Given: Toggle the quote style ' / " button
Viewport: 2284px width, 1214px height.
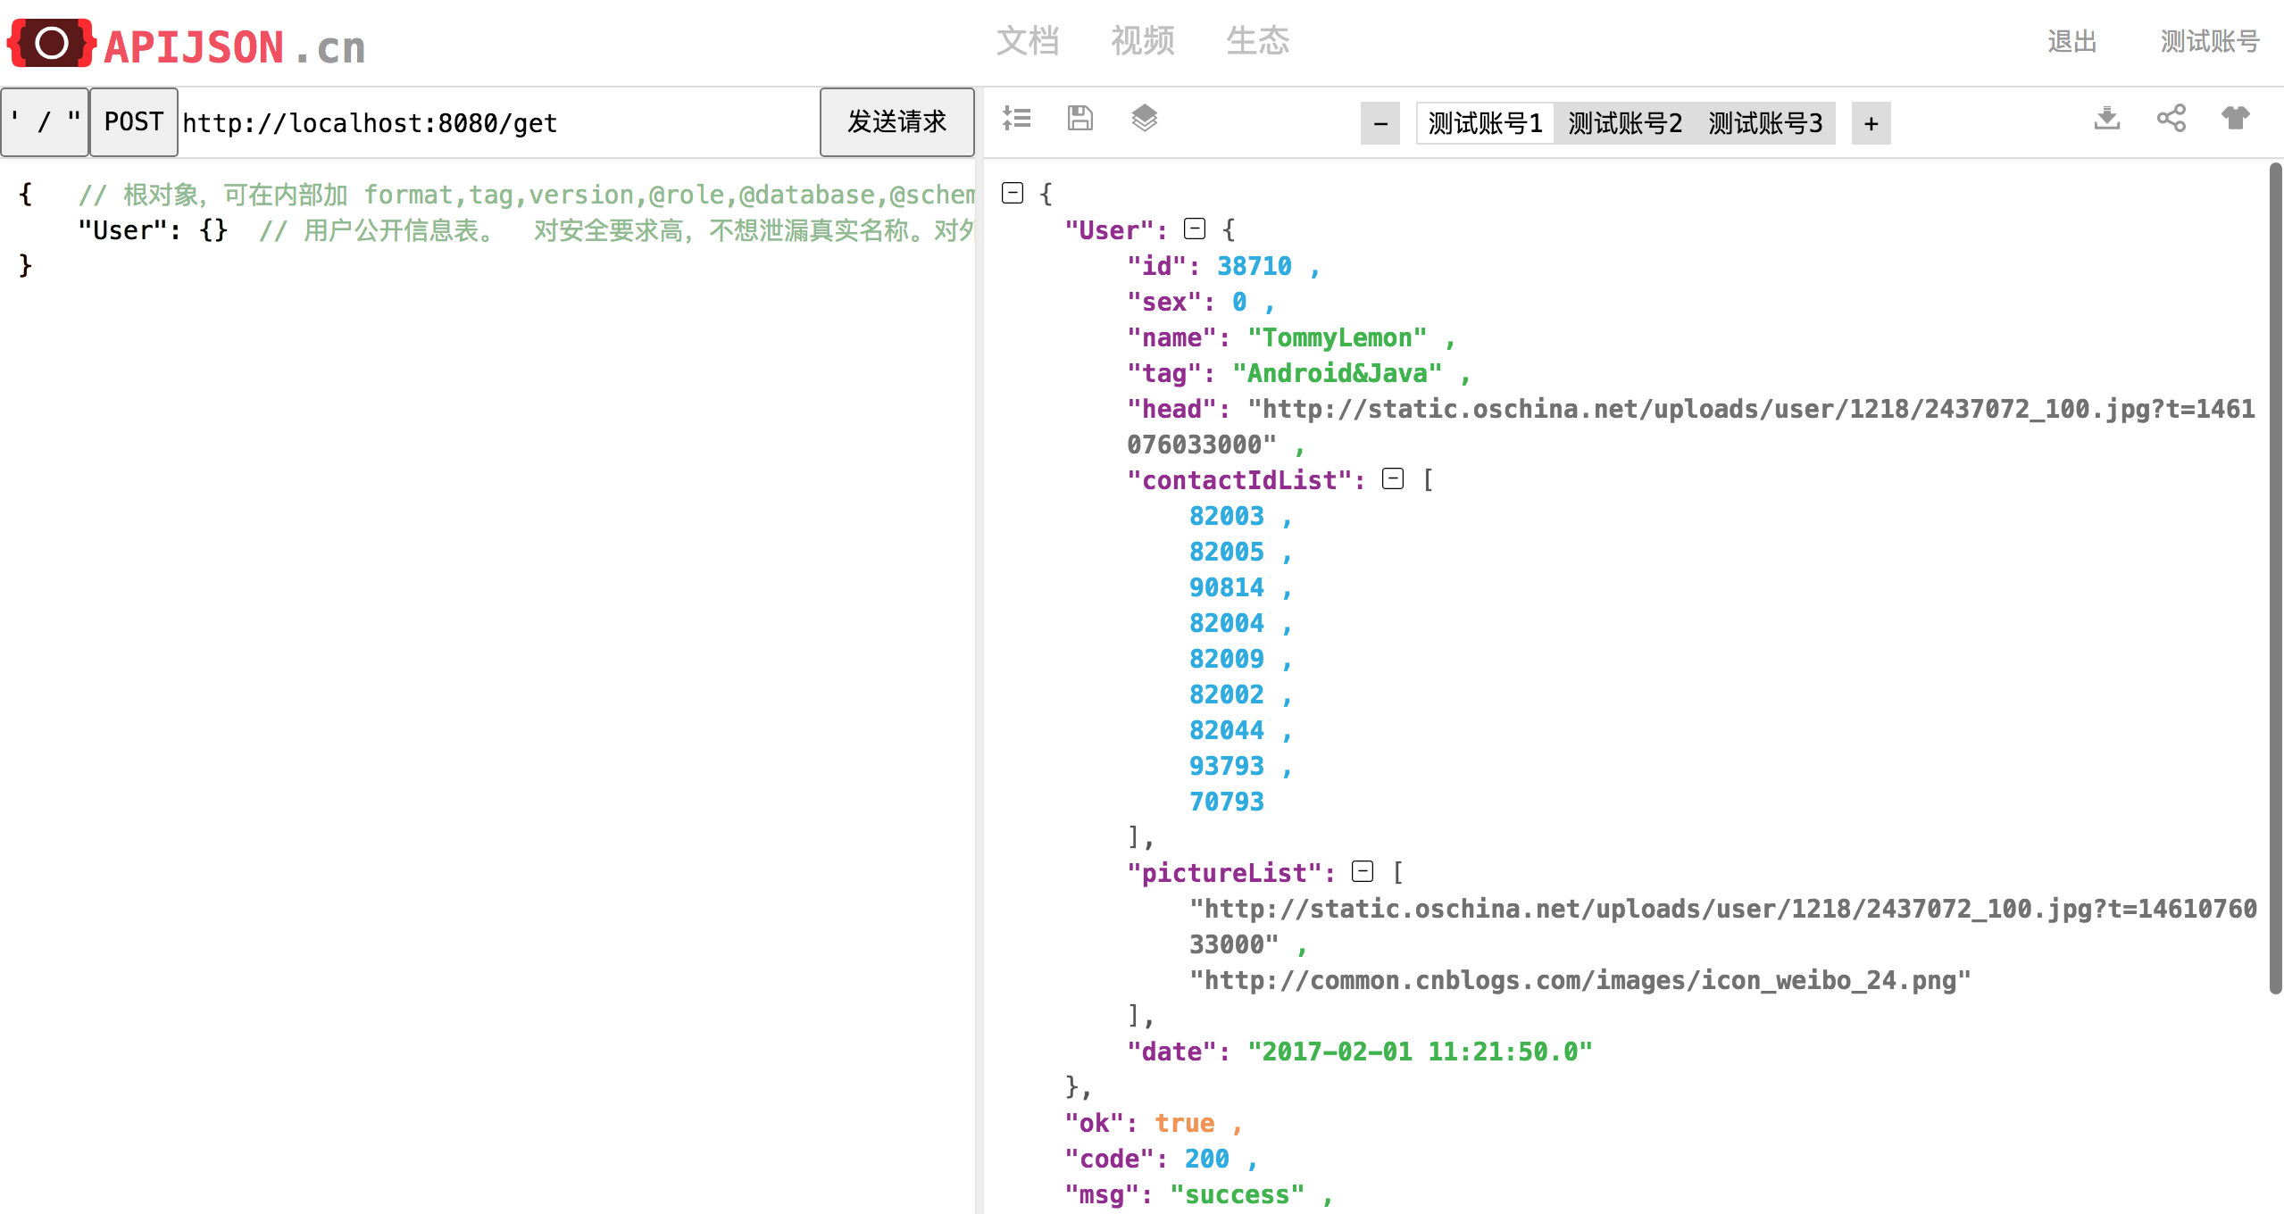Looking at the screenshot, I should point(45,122).
